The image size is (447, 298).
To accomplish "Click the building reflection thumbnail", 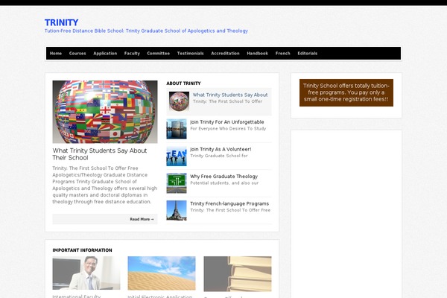I will point(177,129).
